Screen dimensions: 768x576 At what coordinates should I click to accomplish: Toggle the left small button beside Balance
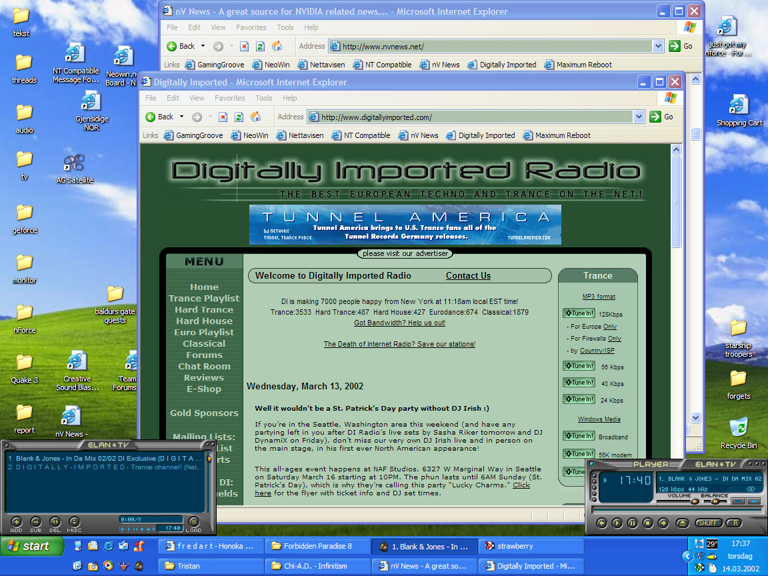click(x=739, y=501)
